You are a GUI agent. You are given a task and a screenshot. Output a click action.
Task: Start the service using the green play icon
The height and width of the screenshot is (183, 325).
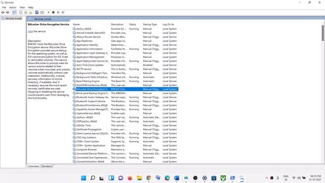pos(49,12)
